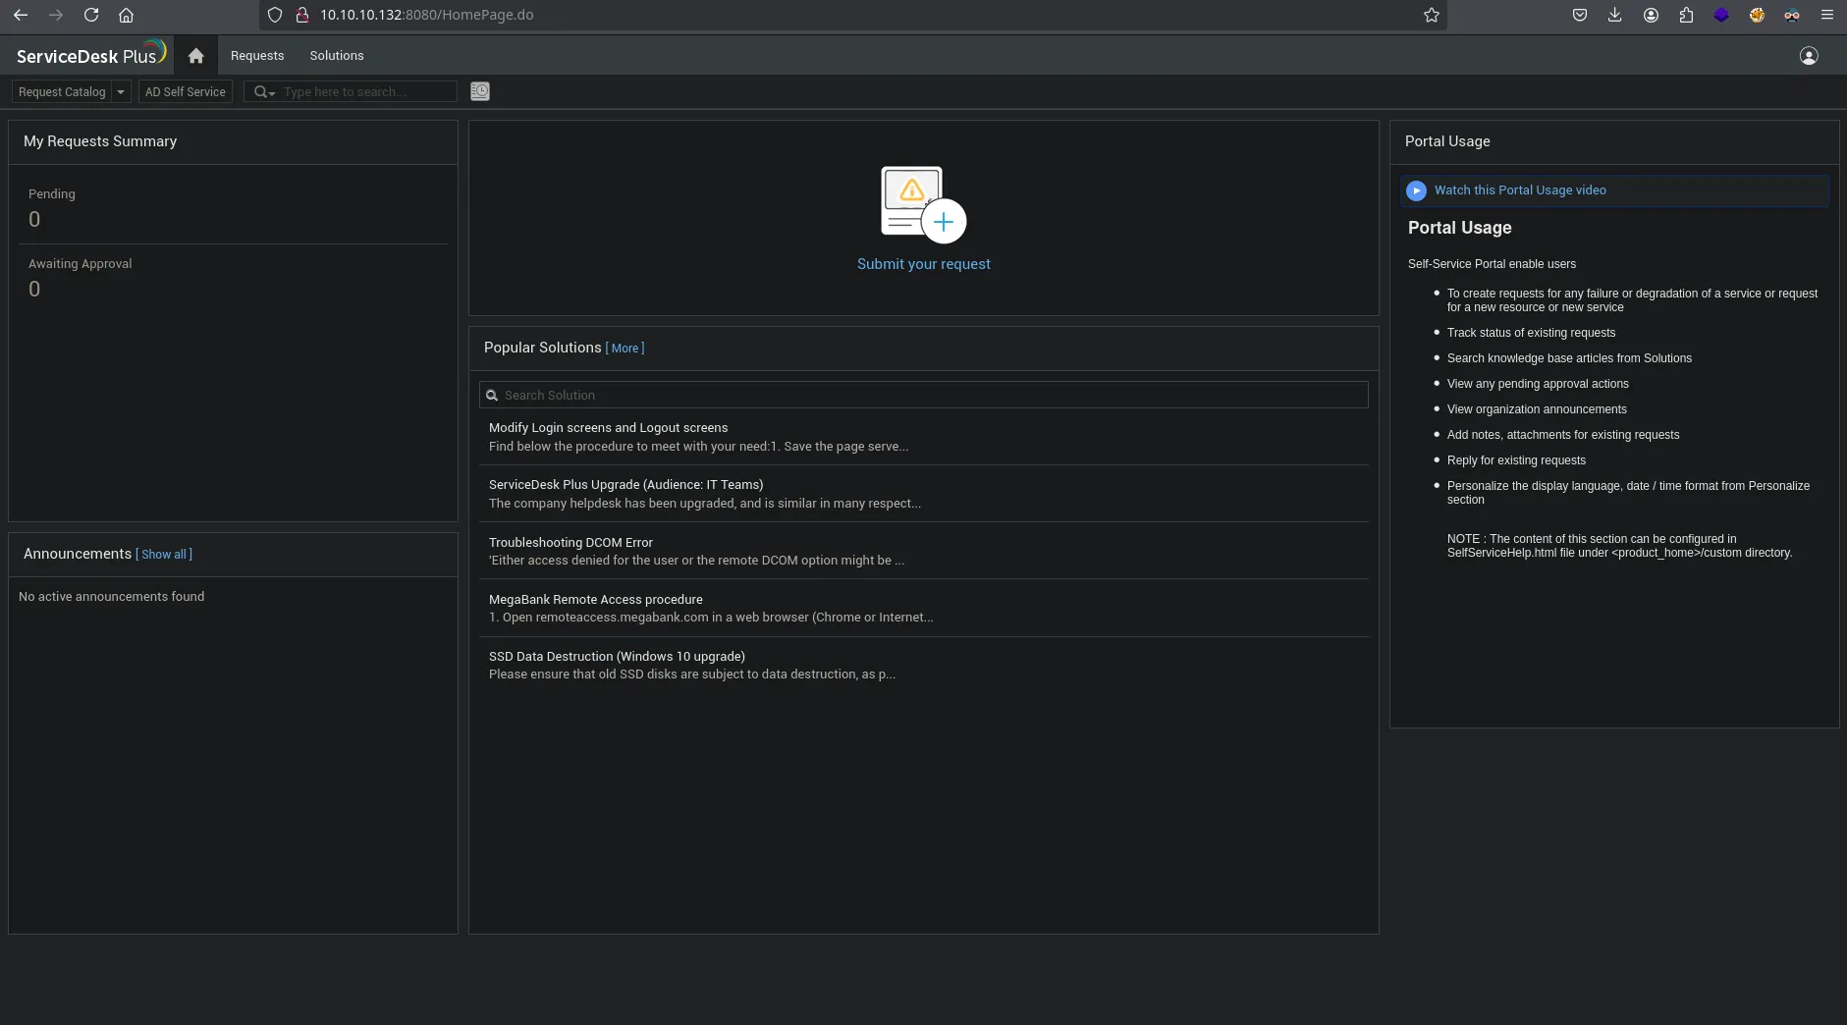This screenshot has height=1025, width=1847.
Task: Play the Portal Usage video icon
Action: (x=1416, y=190)
